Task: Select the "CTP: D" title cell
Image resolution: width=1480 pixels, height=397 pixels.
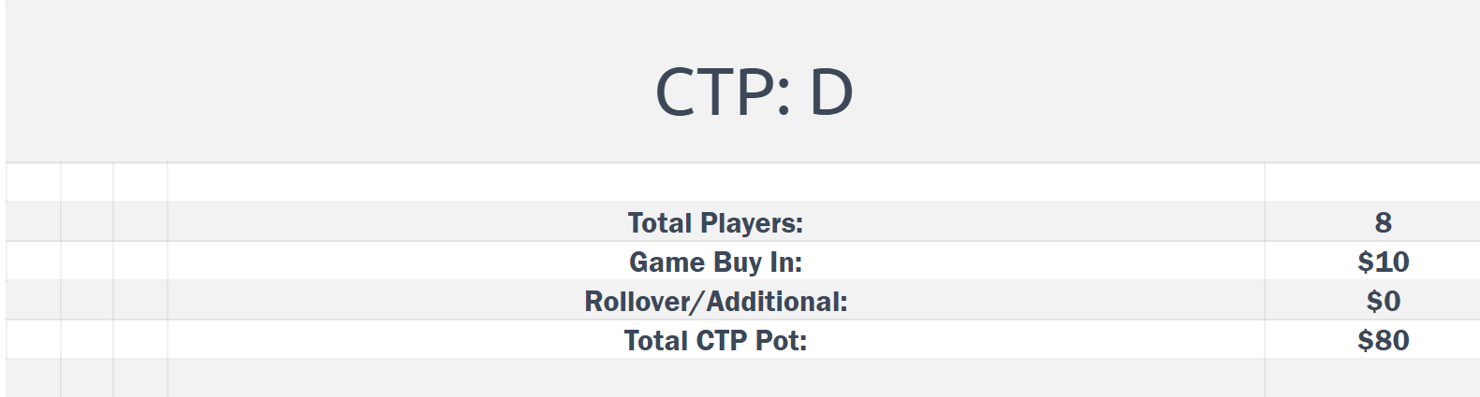Action: (x=754, y=92)
